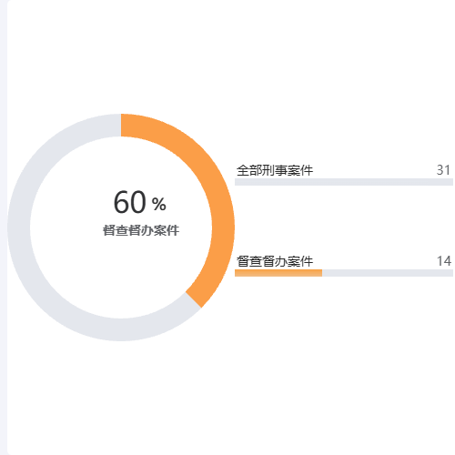Viewport: 455px width, 455px height.
Task: Click the pale blue strip along the left edge
Action: pos(4,227)
